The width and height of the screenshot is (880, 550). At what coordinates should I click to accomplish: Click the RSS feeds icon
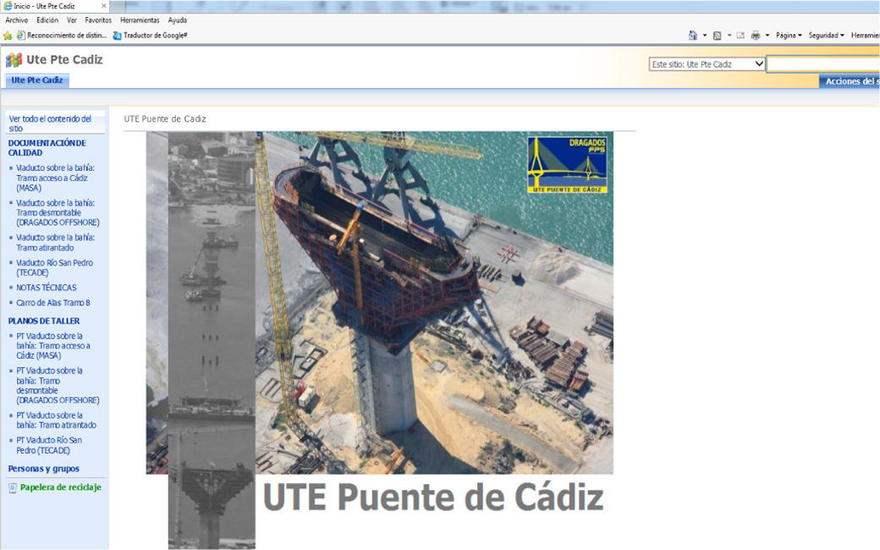click(x=717, y=36)
